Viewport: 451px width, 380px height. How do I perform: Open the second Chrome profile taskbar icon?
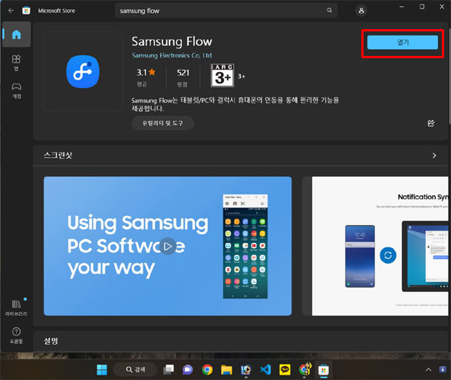click(305, 370)
